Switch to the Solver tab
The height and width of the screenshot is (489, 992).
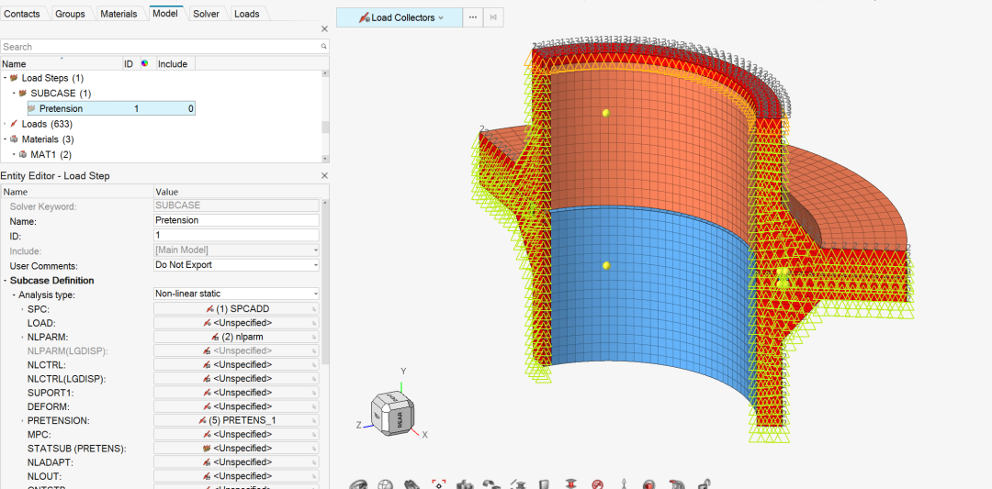pyautogui.click(x=206, y=14)
